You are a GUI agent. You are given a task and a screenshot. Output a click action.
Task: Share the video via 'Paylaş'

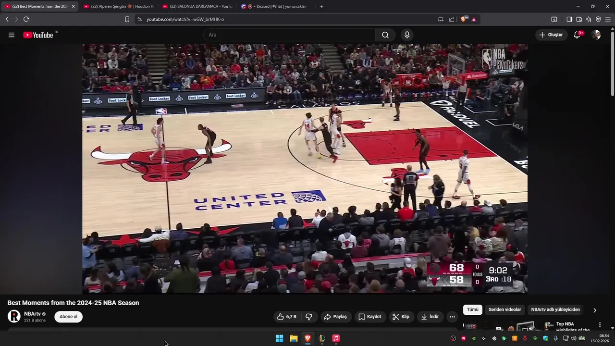335,317
